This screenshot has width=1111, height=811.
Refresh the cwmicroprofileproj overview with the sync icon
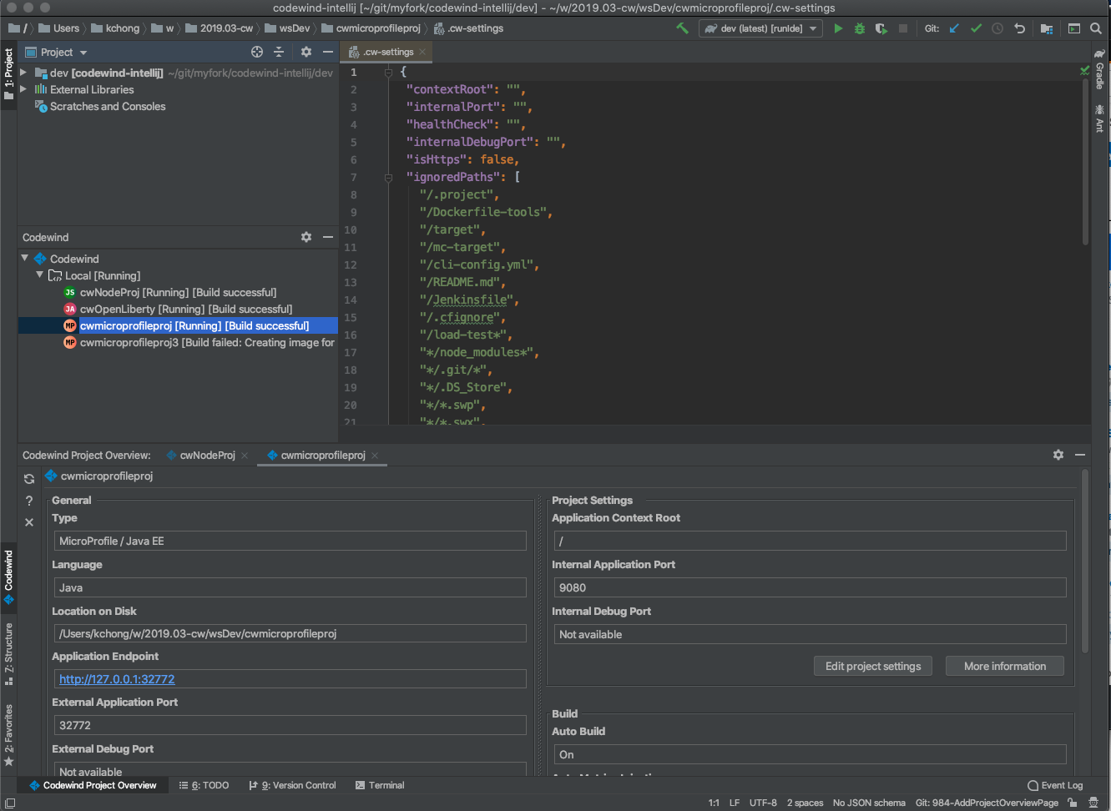tap(28, 478)
